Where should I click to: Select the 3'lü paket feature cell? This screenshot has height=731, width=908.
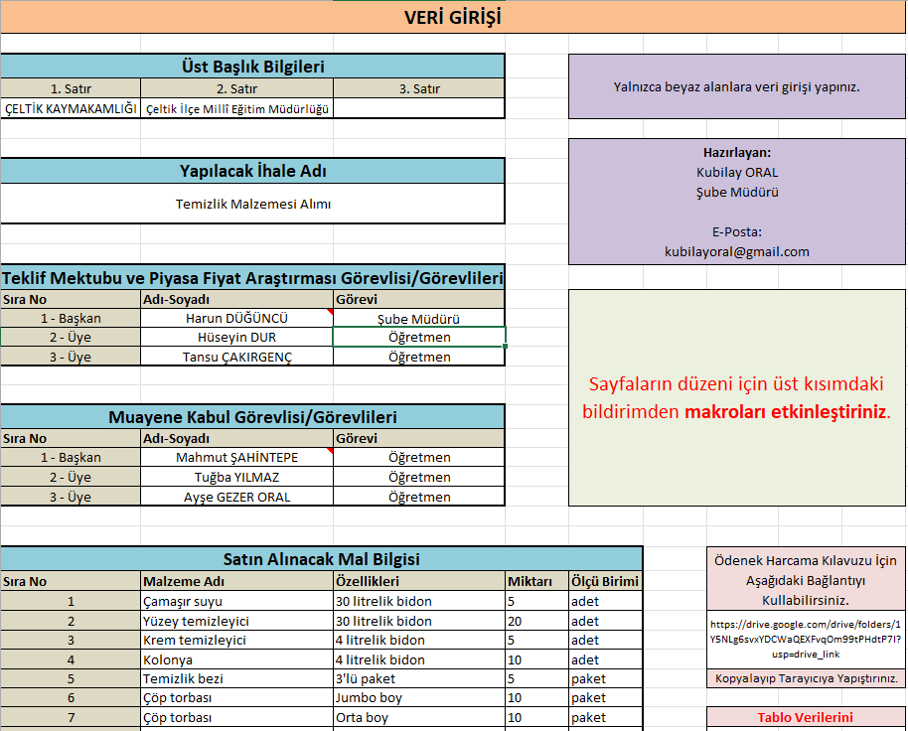419,678
